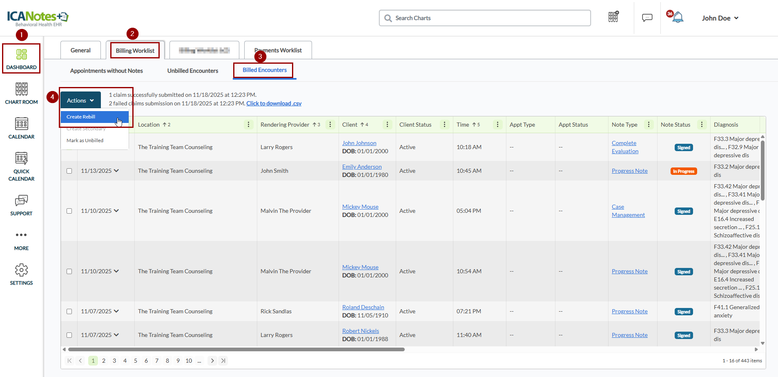The image size is (778, 377).
Task: Go to Chart Room in sidebar
Action: tap(21, 89)
